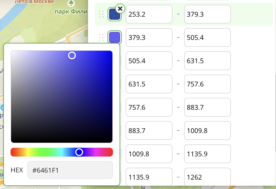
Task: Open the dark blue swatch of the 253.2 row
Action: (x=114, y=15)
